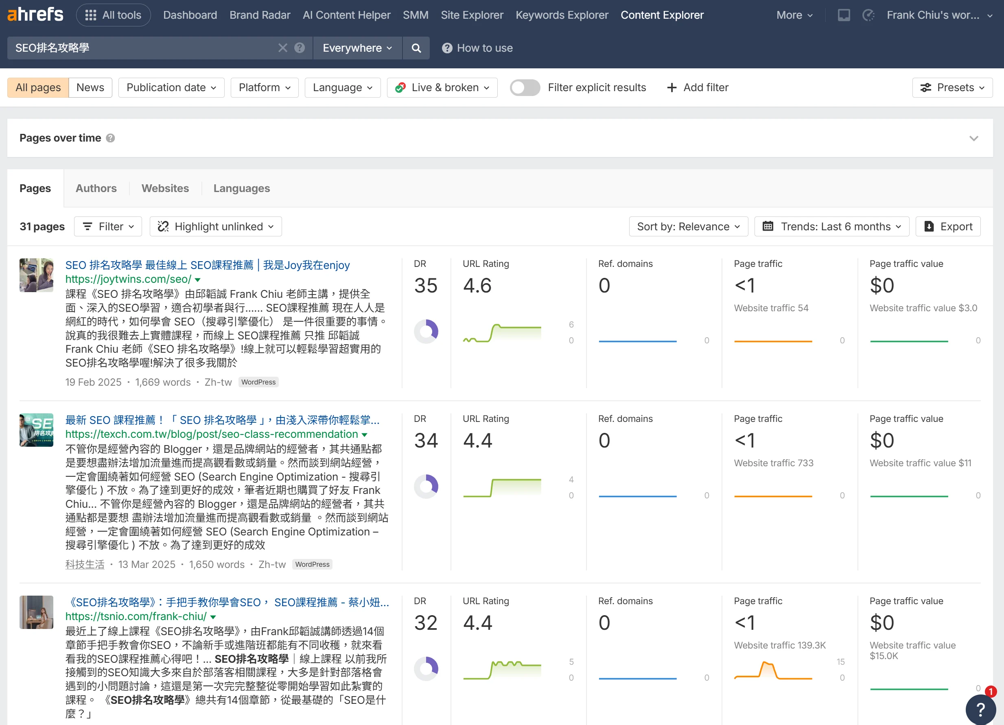
Task: Switch to the Authors tab
Action: [x=96, y=188]
